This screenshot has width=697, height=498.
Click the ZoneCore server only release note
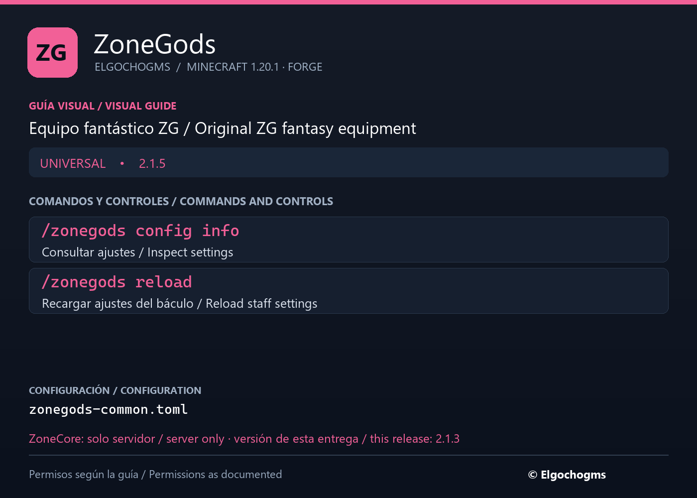pos(244,439)
